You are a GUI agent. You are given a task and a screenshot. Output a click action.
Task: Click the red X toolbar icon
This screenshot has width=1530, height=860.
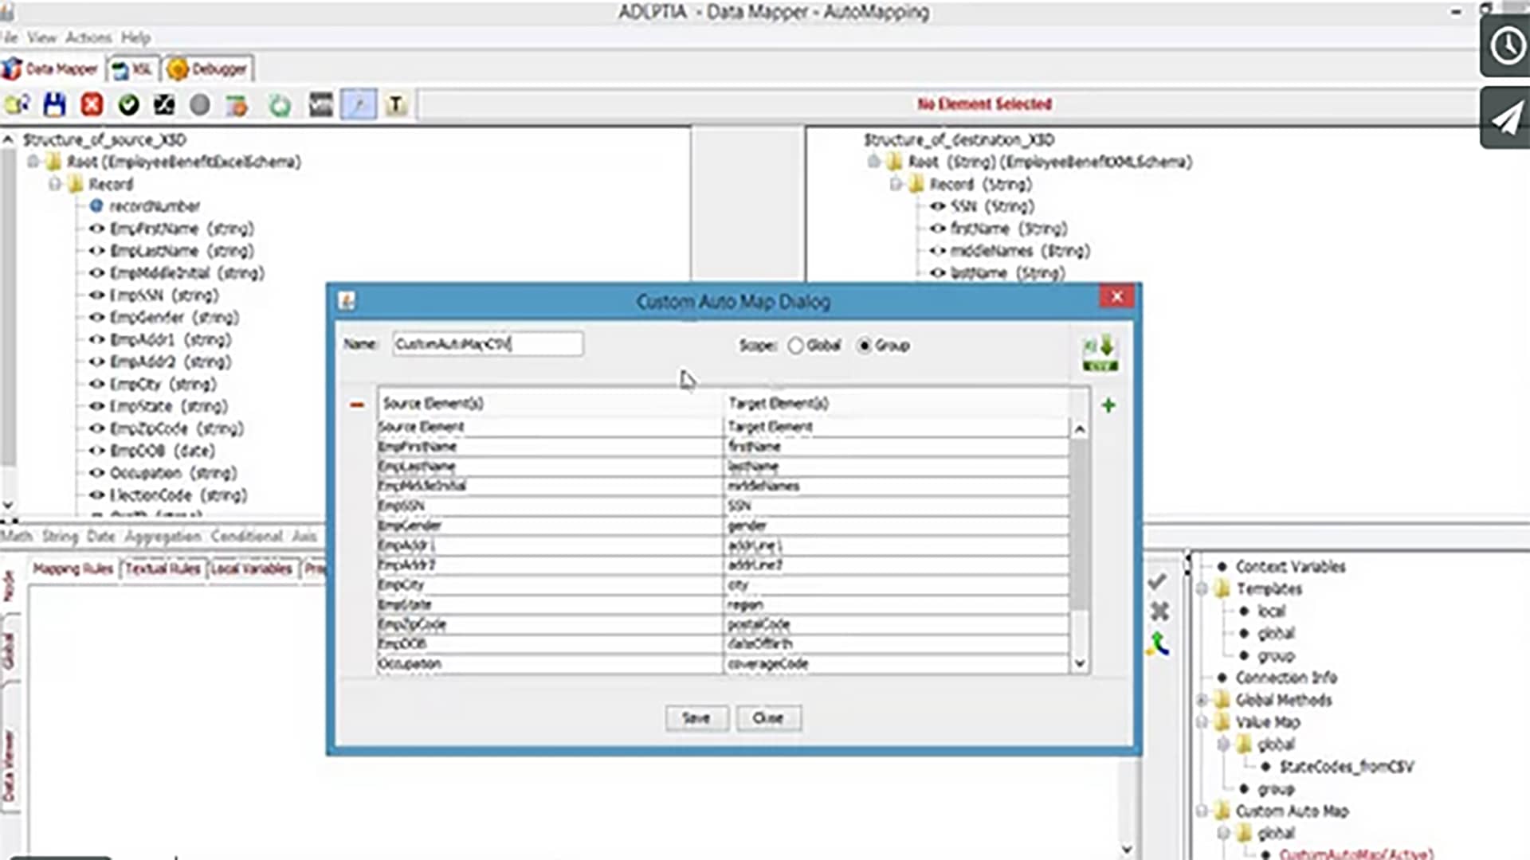(92, 104)
